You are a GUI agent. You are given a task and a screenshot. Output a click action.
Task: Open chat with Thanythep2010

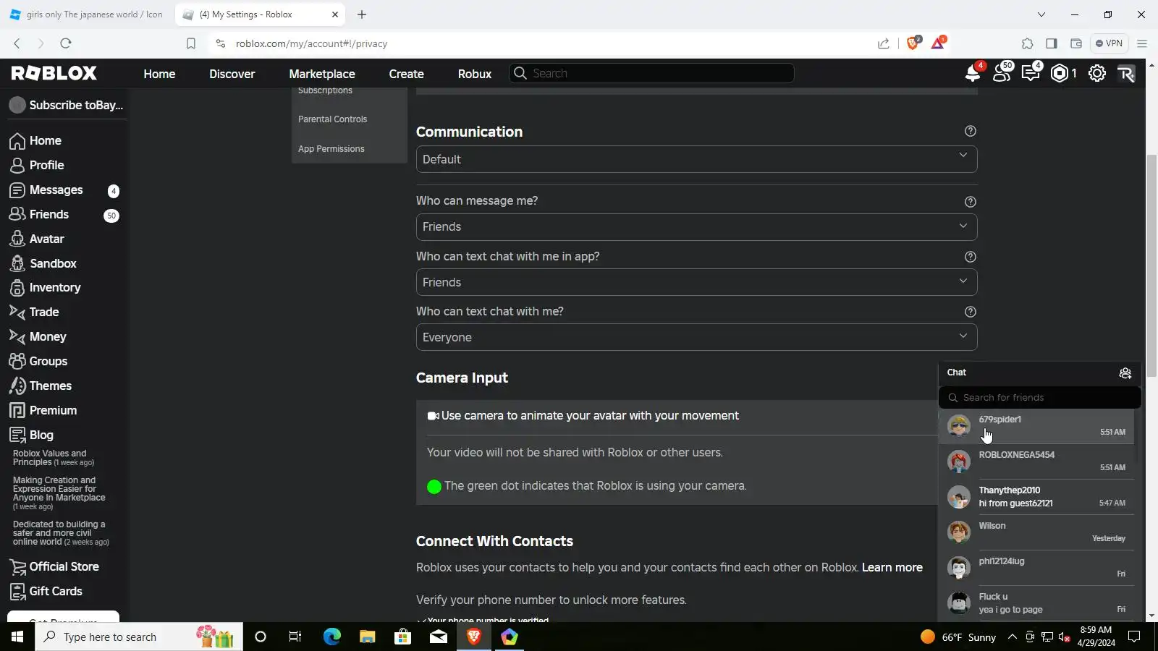point(1036,497)
